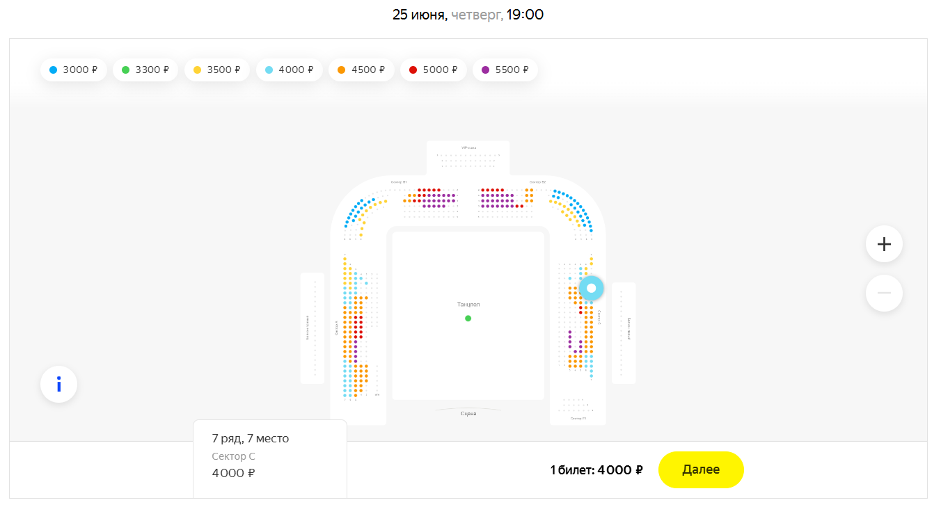Zoom out with the minus button
This screenshot has height=514, width=941.
tap(884, 293)
